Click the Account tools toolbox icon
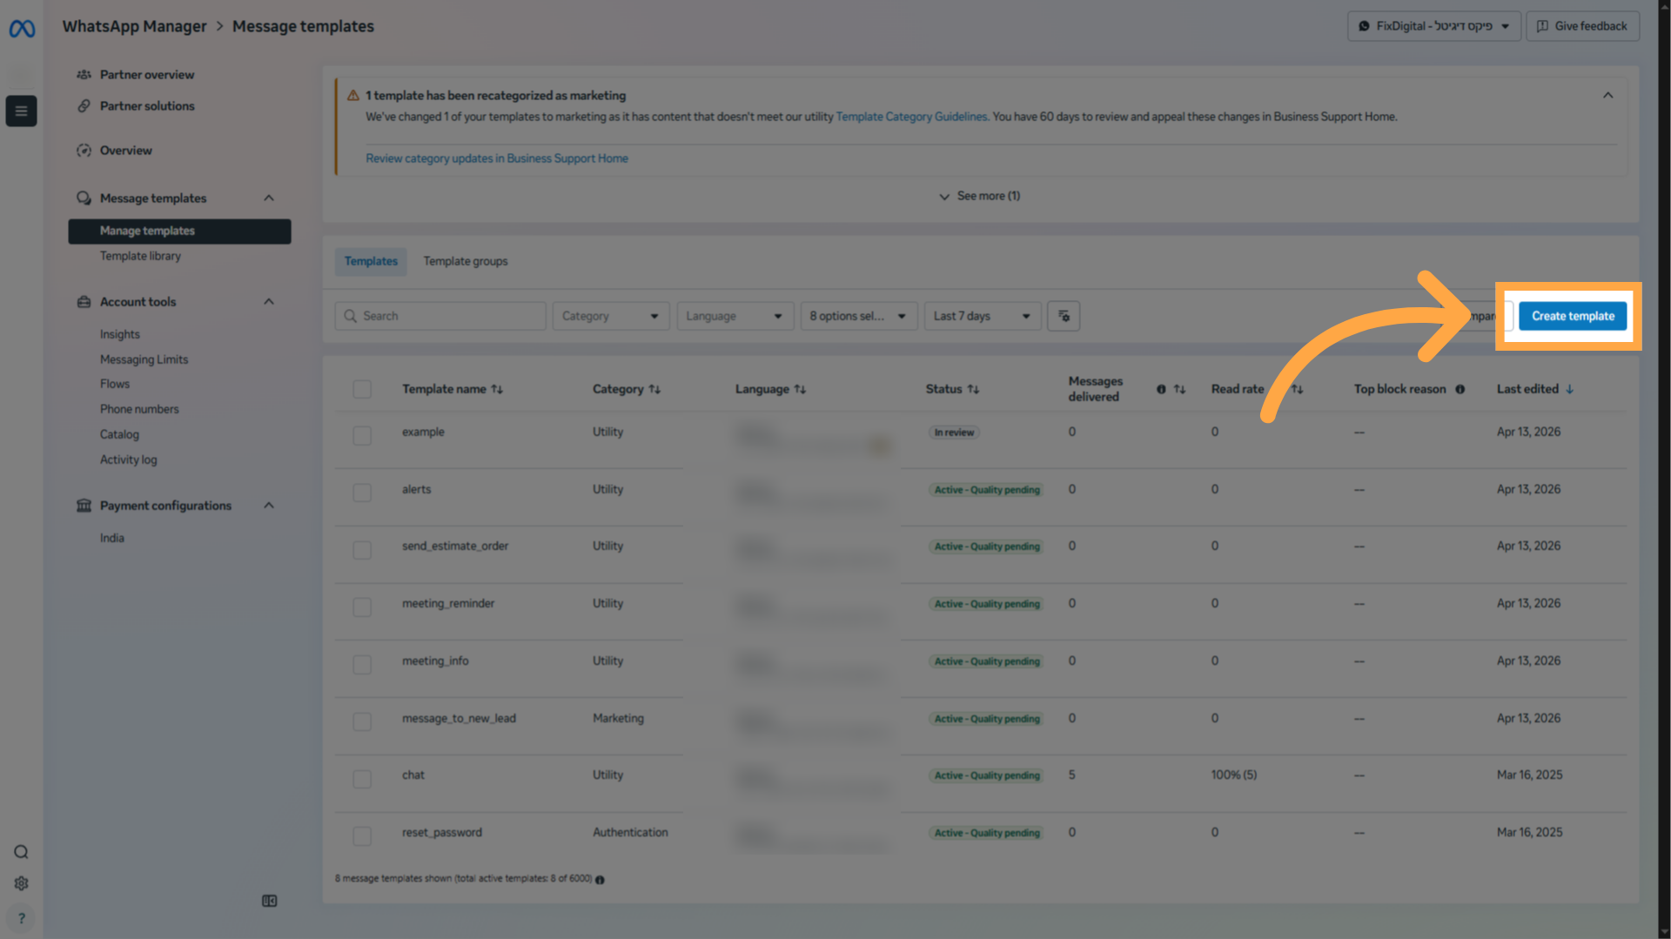 pos(84,302)
